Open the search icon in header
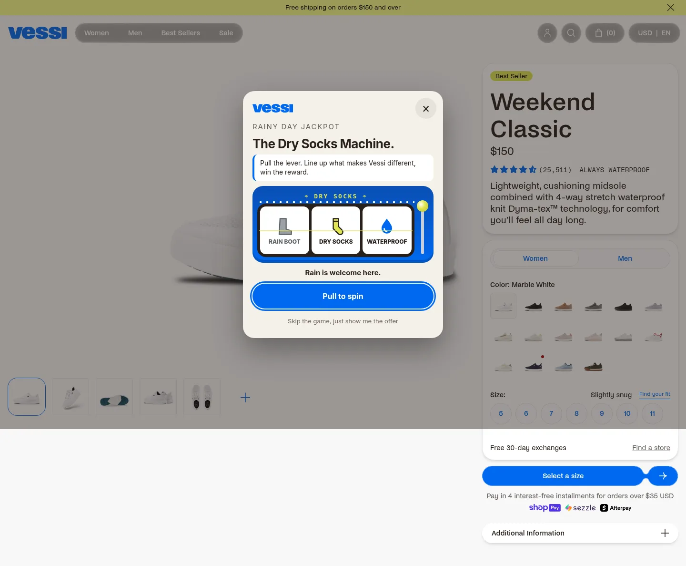The width and height of the screenshot is (686, 566). click(x=571, y=33)
